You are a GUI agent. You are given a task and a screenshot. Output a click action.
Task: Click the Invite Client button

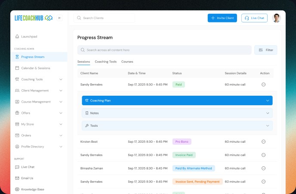coord(222,18)
